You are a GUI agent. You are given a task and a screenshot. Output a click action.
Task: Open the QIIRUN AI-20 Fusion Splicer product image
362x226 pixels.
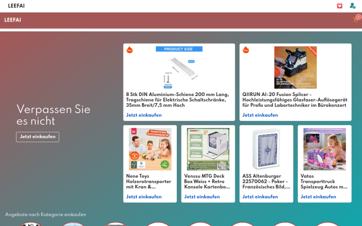pyautogui.click(x=295, y=68)
